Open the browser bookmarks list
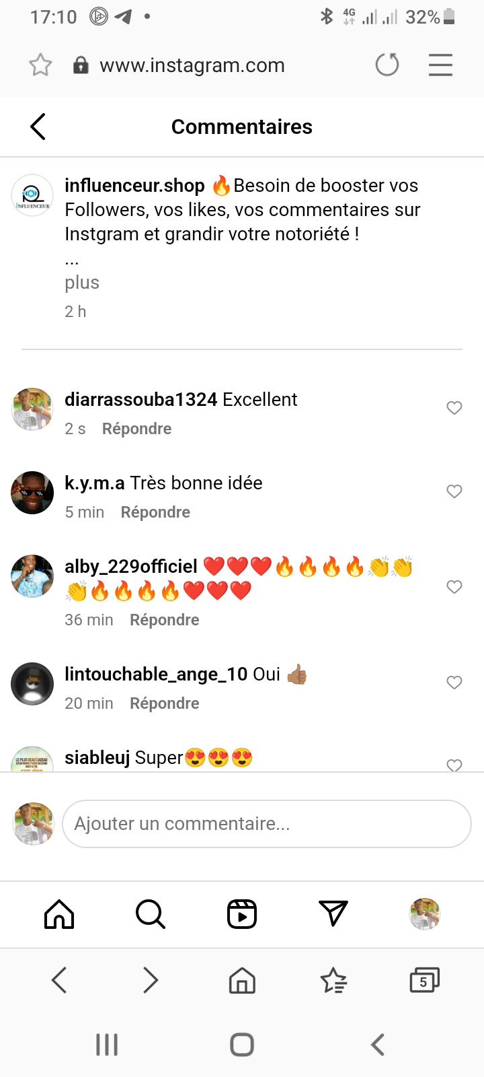 click(333, 981)
